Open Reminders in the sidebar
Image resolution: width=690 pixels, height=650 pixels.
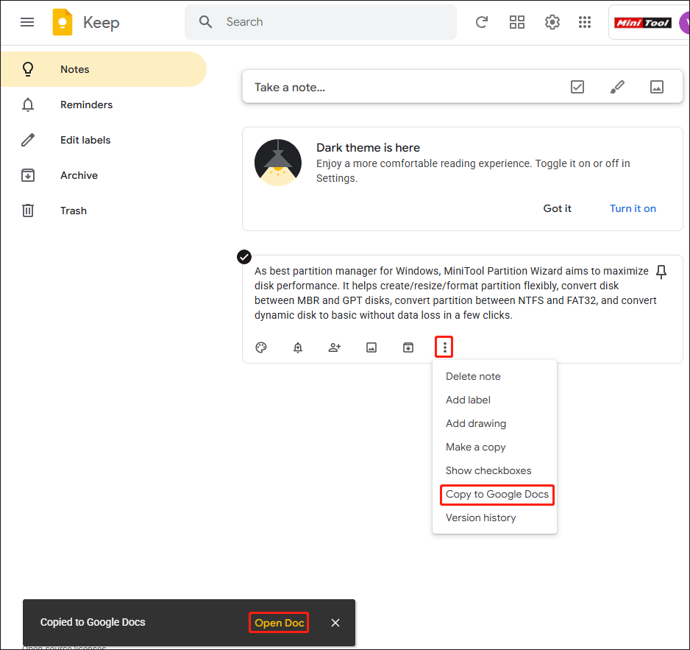point(104,105)
